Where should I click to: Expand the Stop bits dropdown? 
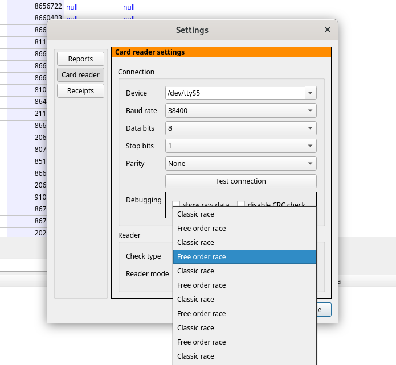coord(240,146)
